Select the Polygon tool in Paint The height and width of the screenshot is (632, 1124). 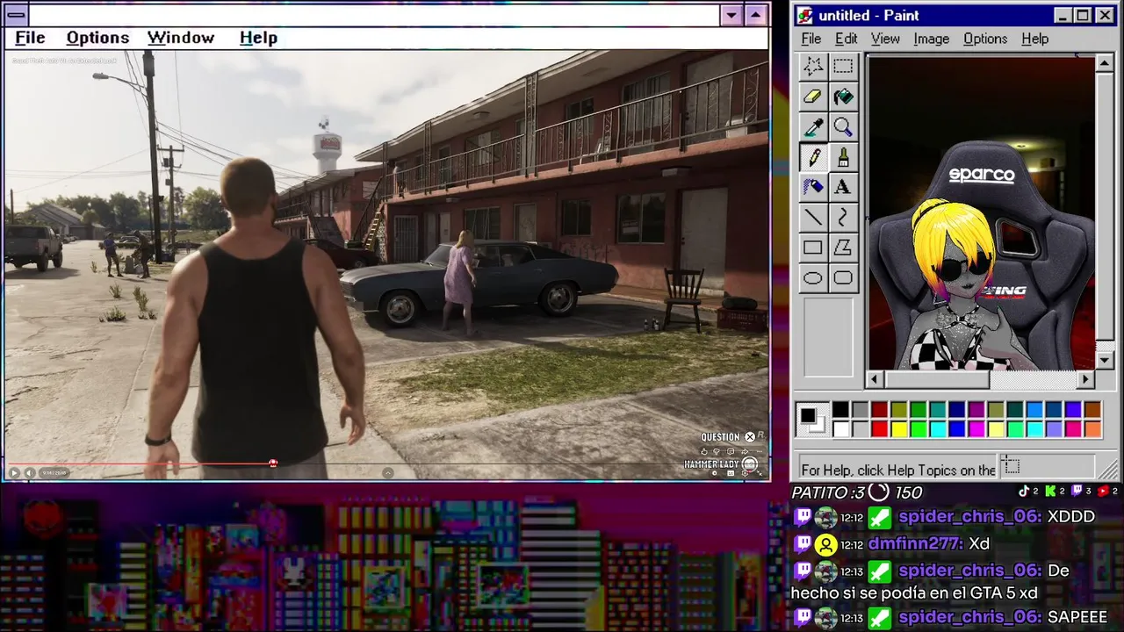click(x=843, y=248)
